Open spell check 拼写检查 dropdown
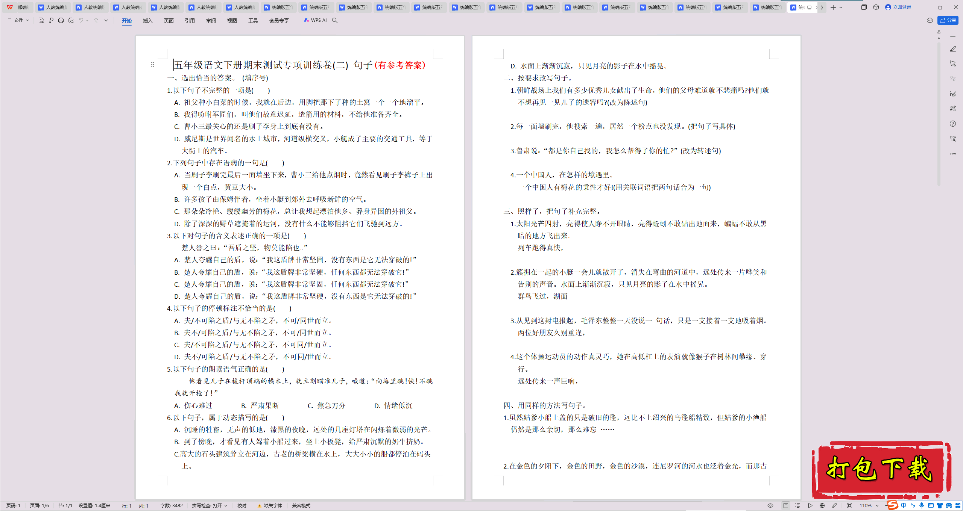This screenshot has width=963, height=511. click(210, 506)
